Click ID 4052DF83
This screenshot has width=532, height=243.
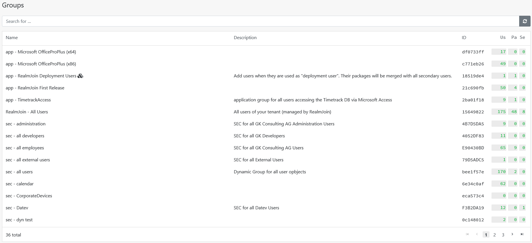click(x=473, y=136)
